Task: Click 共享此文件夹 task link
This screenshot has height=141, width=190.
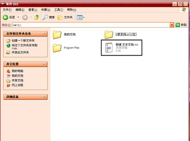Action: point(20,52)
